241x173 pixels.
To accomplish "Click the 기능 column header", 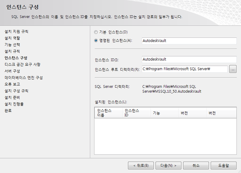I will [164, 113].
